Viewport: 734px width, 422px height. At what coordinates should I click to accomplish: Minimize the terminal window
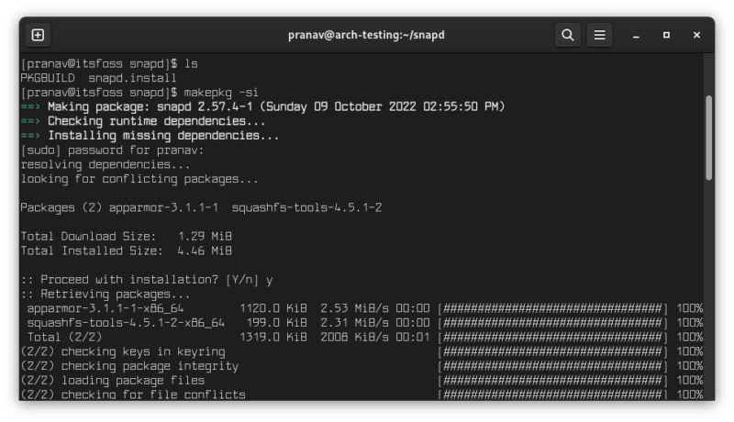[x=637, y=36]
